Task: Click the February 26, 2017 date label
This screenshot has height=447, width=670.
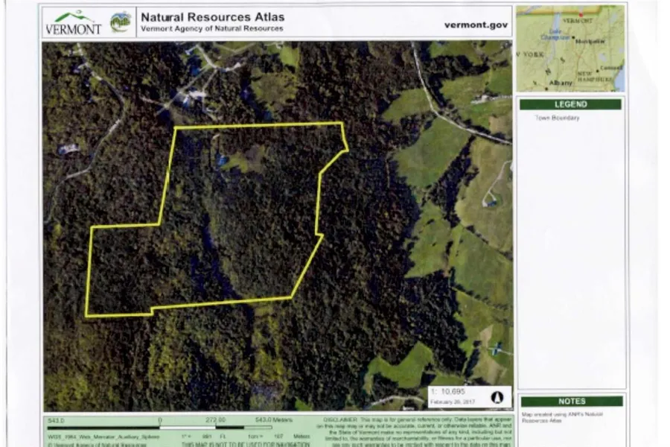Action: [x=451, y=402]
